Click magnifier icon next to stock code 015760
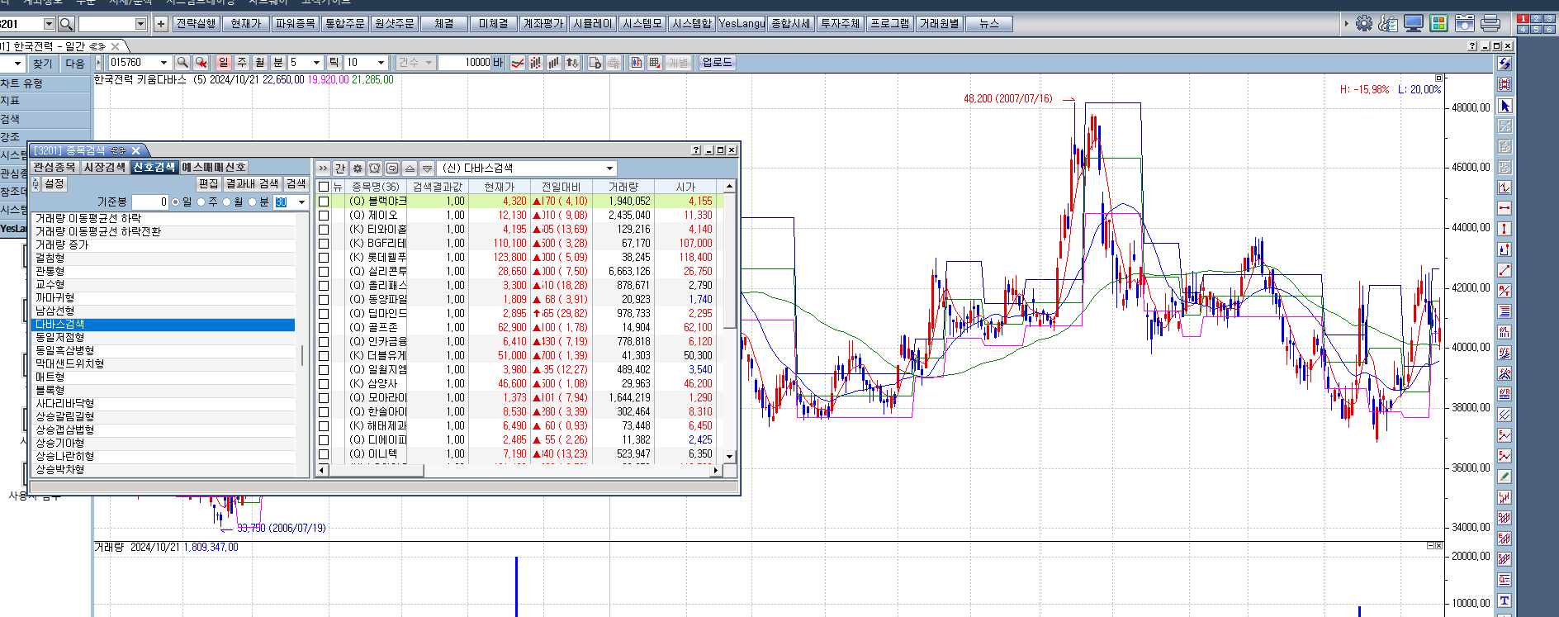This screenshot has height=617, width=1559. [182, 63]
